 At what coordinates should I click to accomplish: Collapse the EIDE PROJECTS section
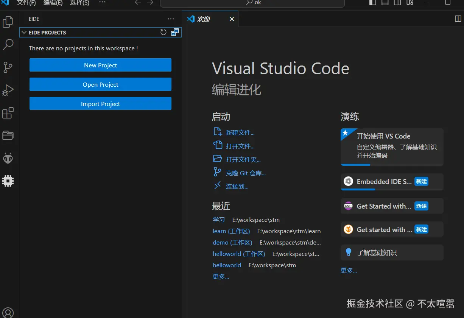coord(24,33)
